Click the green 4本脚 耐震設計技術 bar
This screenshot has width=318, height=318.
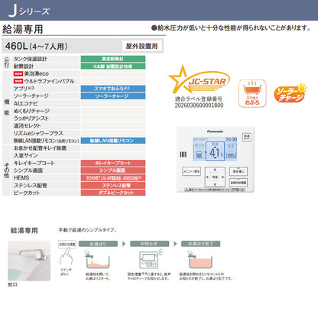113,67
